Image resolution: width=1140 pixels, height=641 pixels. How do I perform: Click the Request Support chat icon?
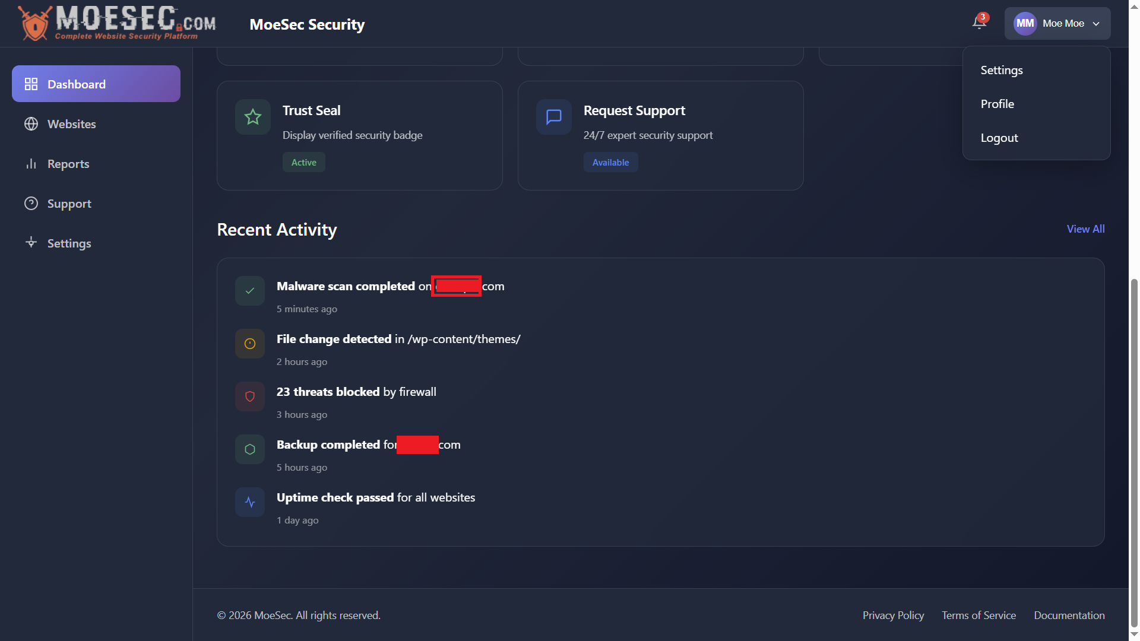pos(553,117)
